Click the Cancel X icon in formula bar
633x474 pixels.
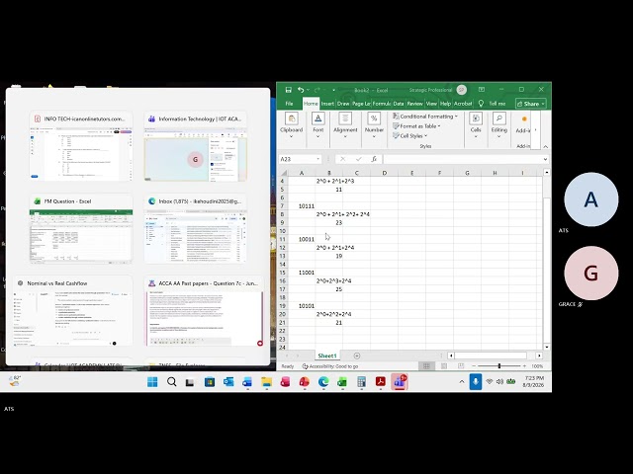point(343,159)
